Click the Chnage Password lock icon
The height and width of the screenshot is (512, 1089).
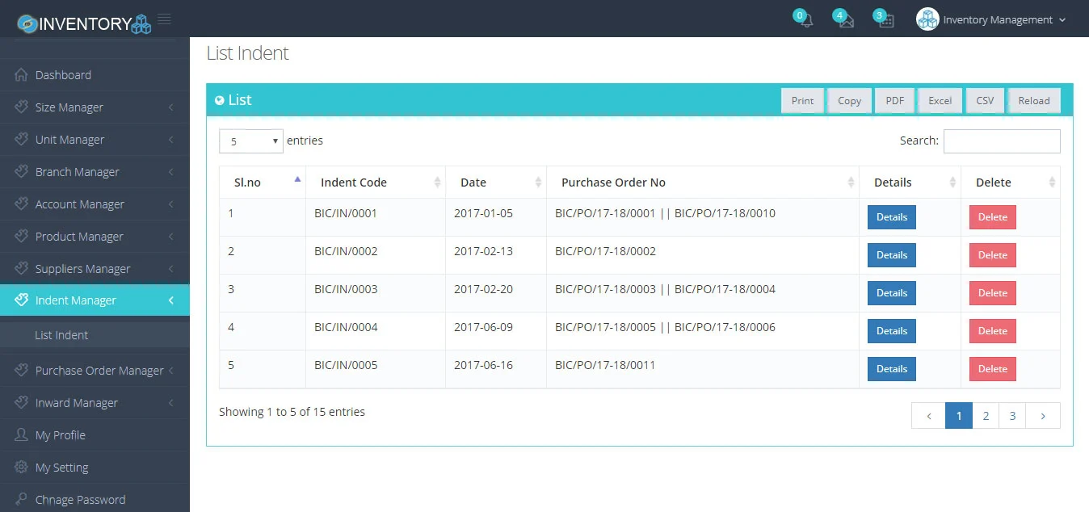(x=22, y=499)
